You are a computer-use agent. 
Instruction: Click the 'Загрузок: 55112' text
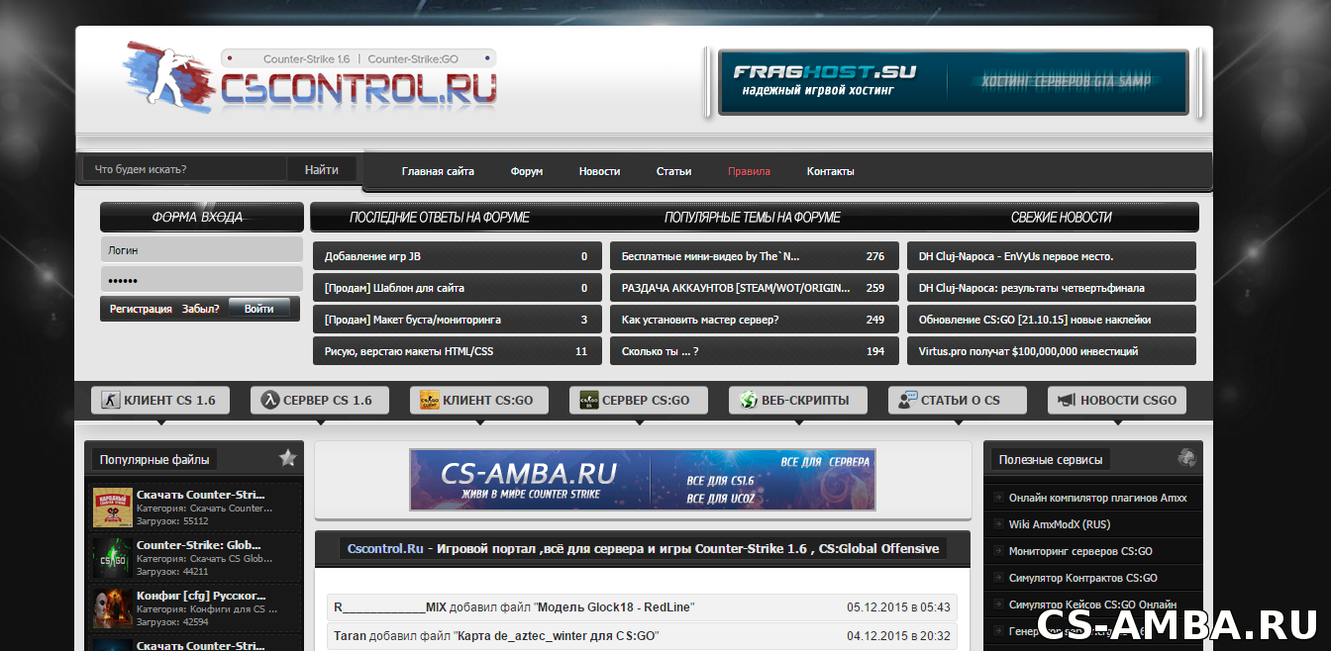172,521
